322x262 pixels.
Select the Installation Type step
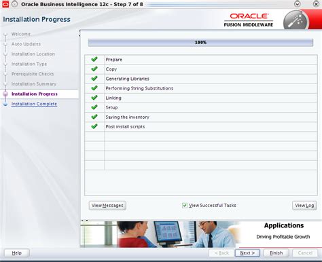click(x=29, y=64)
